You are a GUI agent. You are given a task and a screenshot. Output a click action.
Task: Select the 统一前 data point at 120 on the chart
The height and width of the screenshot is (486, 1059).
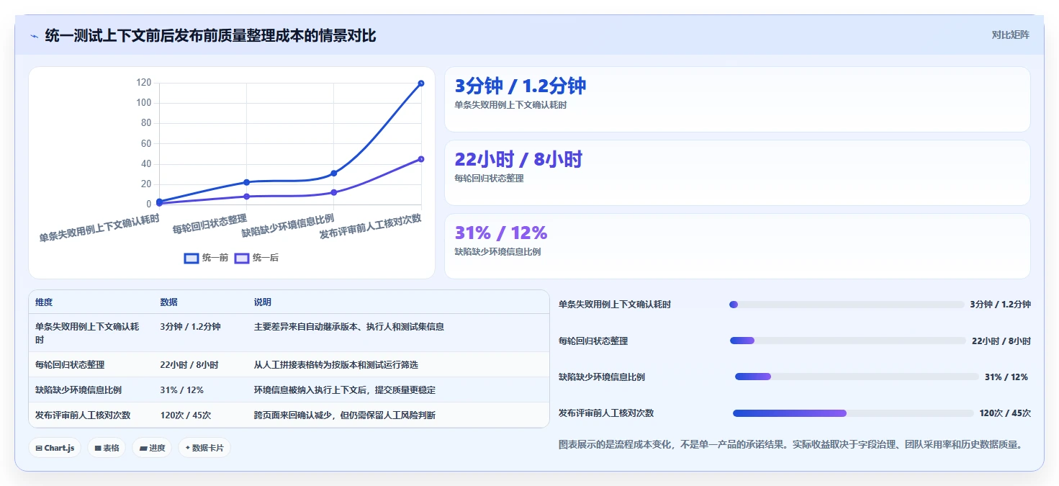[x=421, y=84]
